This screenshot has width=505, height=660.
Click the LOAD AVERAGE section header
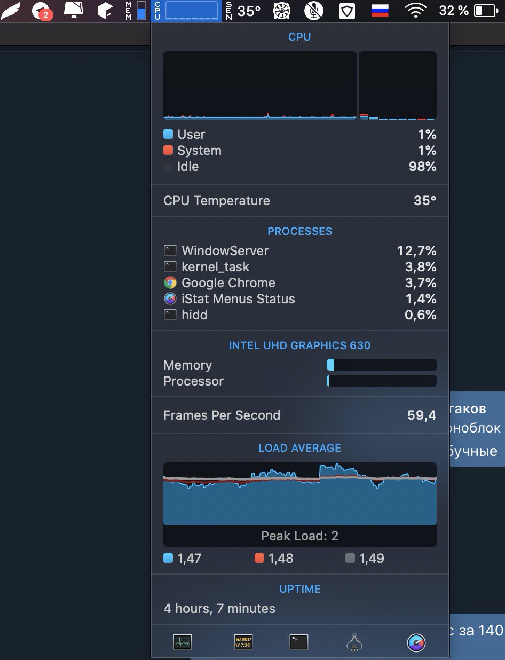300,448
